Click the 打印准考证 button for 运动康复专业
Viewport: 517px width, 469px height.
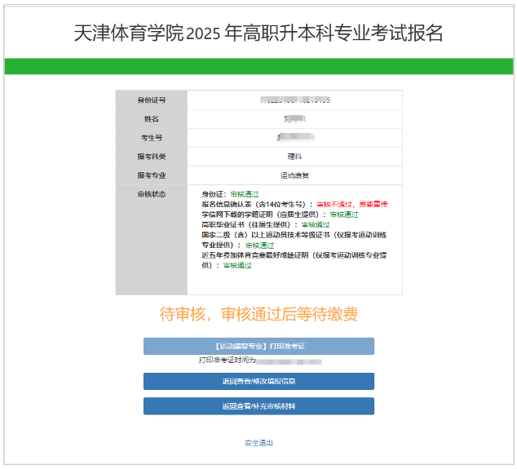click(x=258, y=346)
